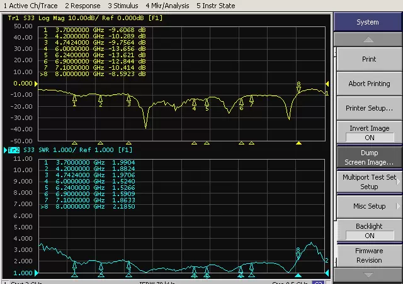The image size is (403, 284).
Task: Select active marker 8 on the upper trace
Action: coord(298,89)
